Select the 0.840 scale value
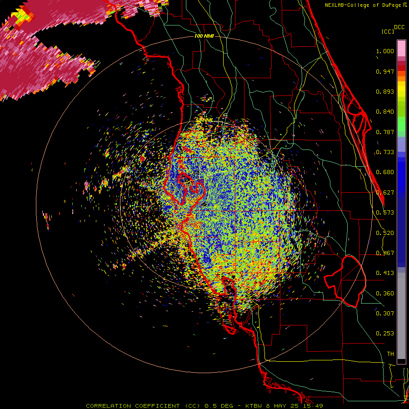409x409 pixels. tap(385, 112)
